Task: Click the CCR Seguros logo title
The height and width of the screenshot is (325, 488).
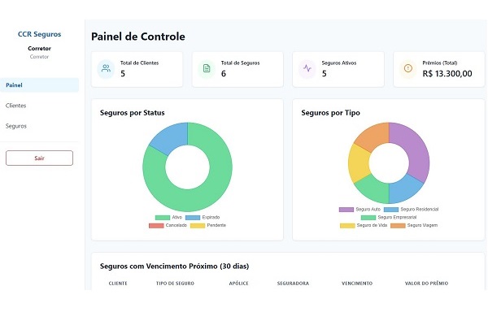Action: point(39,34)
